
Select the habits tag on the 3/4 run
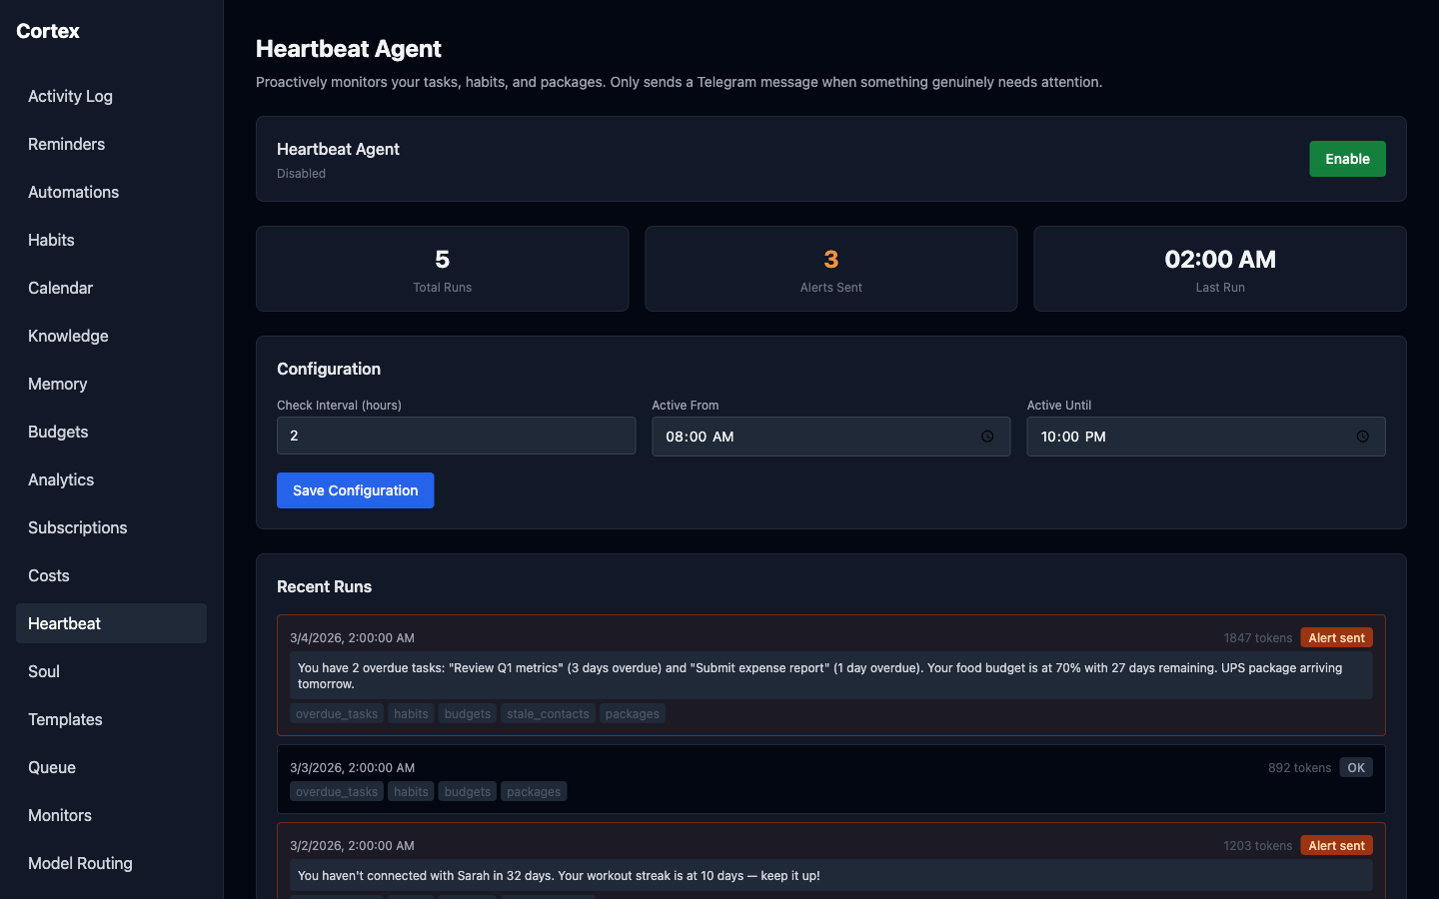(411, 713)
